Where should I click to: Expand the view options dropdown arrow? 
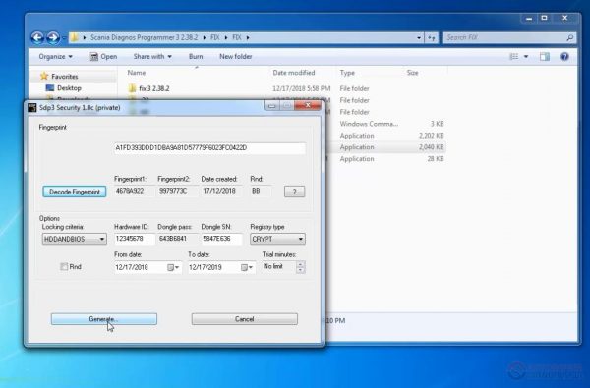[526, 56]
